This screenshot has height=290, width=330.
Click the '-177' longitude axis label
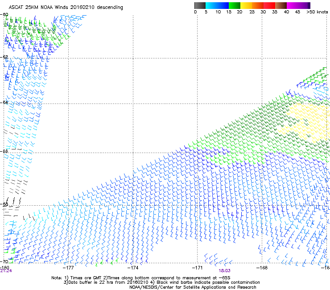[68, 268]
